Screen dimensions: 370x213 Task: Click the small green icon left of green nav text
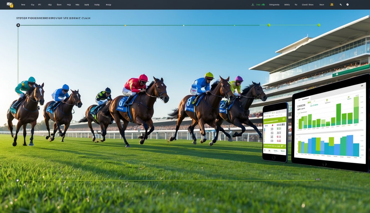point(253,5)
